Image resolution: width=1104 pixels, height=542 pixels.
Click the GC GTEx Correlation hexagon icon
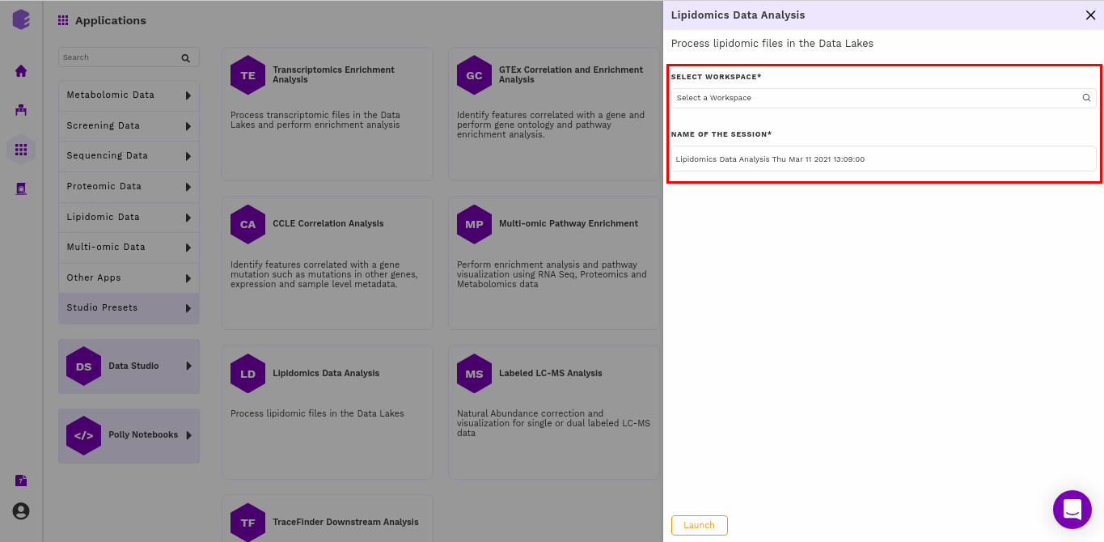474,75
